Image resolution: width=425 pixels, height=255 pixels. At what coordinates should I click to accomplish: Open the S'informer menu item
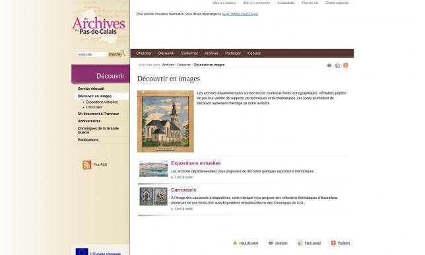coord(189,54)
